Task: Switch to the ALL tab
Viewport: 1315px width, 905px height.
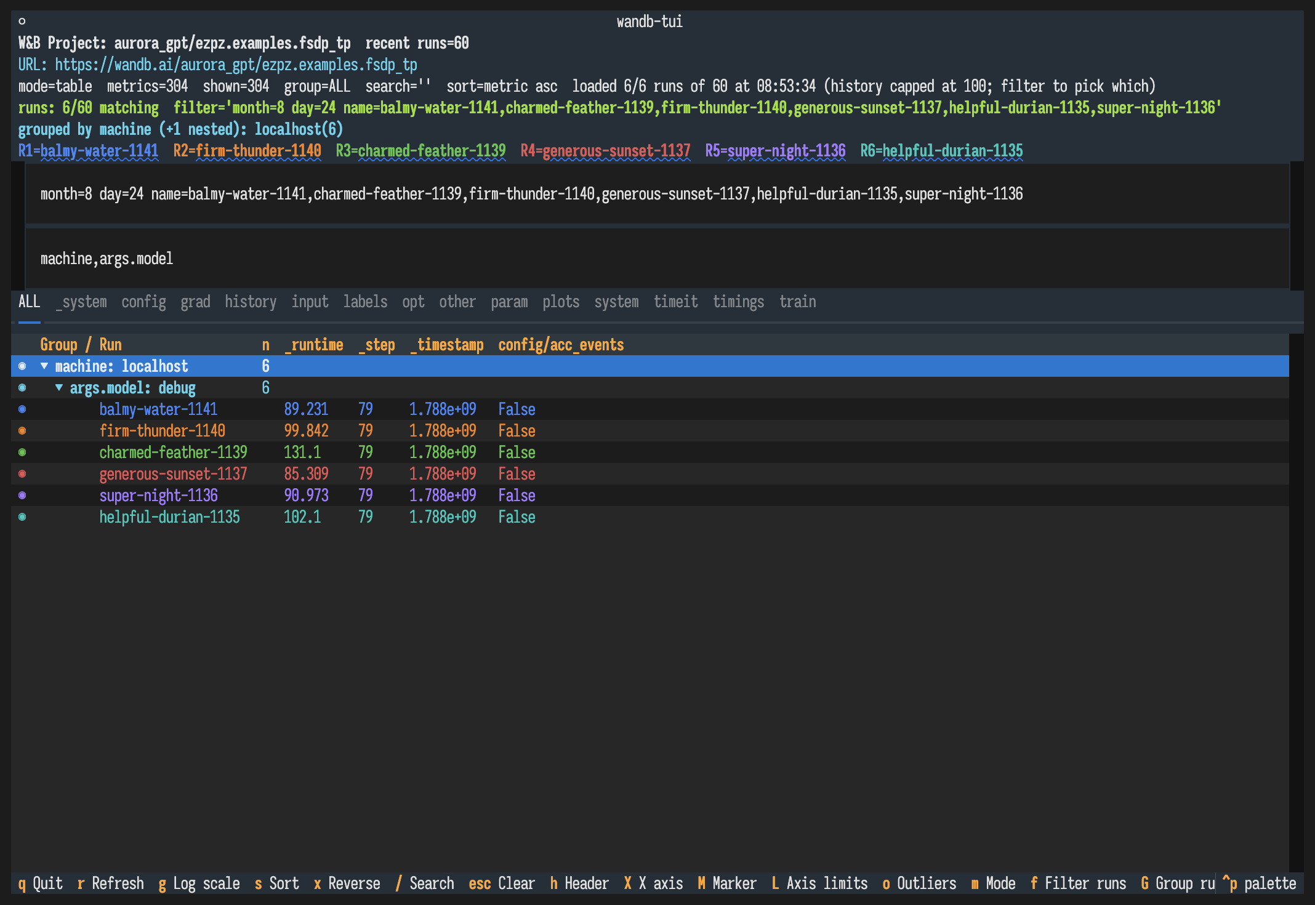Action: click(x=30, y=302)
